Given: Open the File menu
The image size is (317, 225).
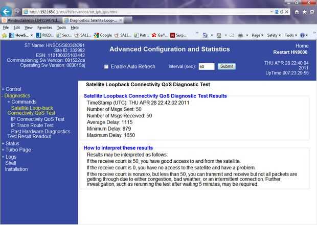Looking at the screenshot, I should pyautogui.click(x=6, y=28).
